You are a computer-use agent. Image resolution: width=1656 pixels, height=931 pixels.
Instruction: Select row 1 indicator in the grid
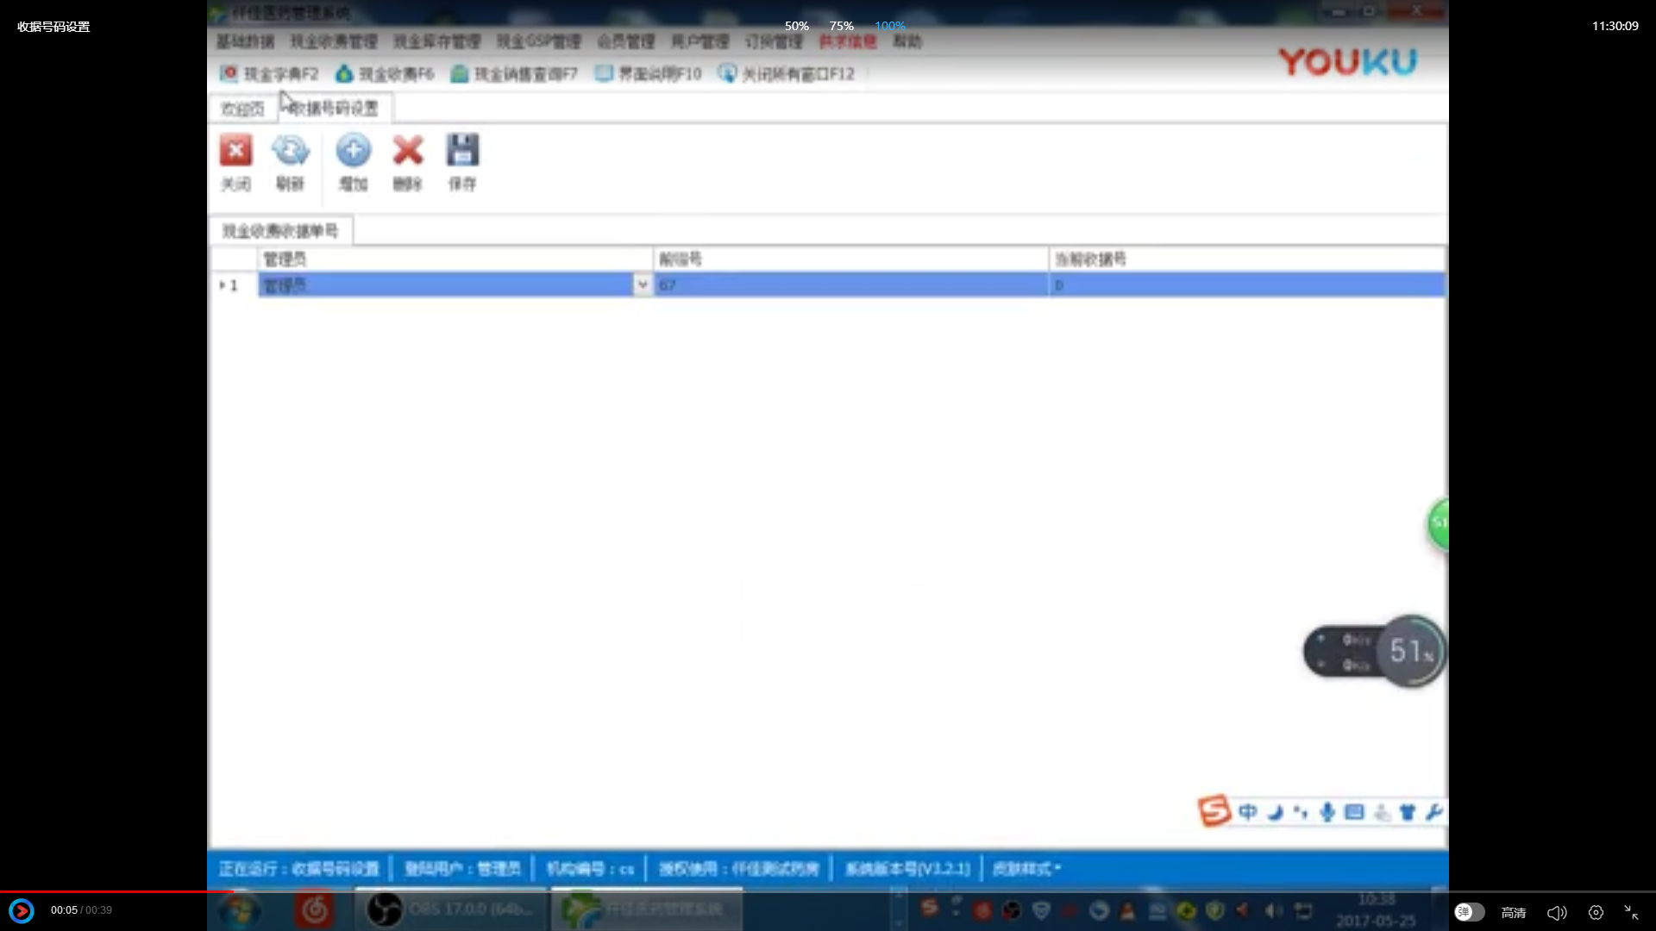click(234, 285)
